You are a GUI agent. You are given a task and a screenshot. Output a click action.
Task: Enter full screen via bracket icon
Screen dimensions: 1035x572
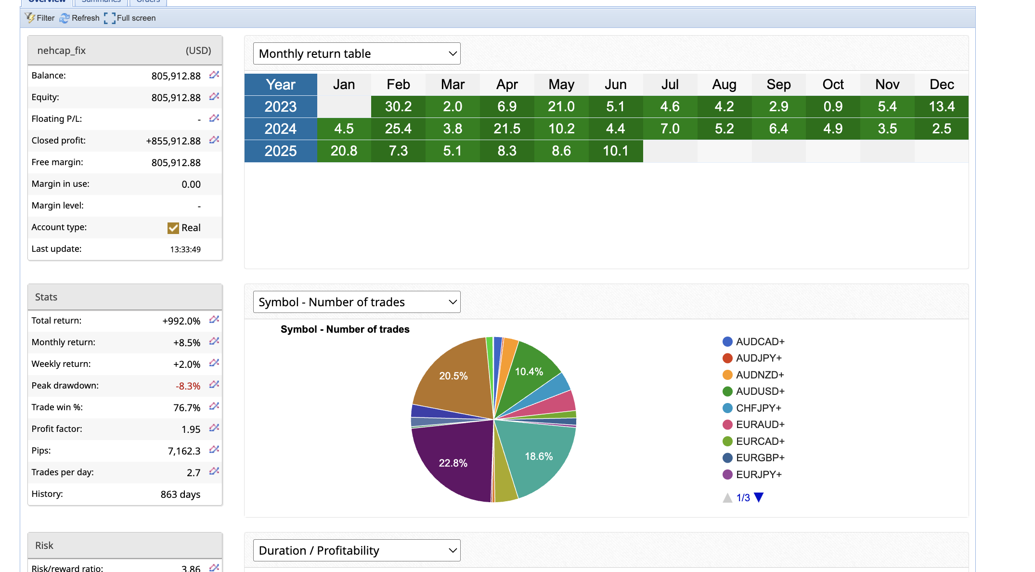110,18
